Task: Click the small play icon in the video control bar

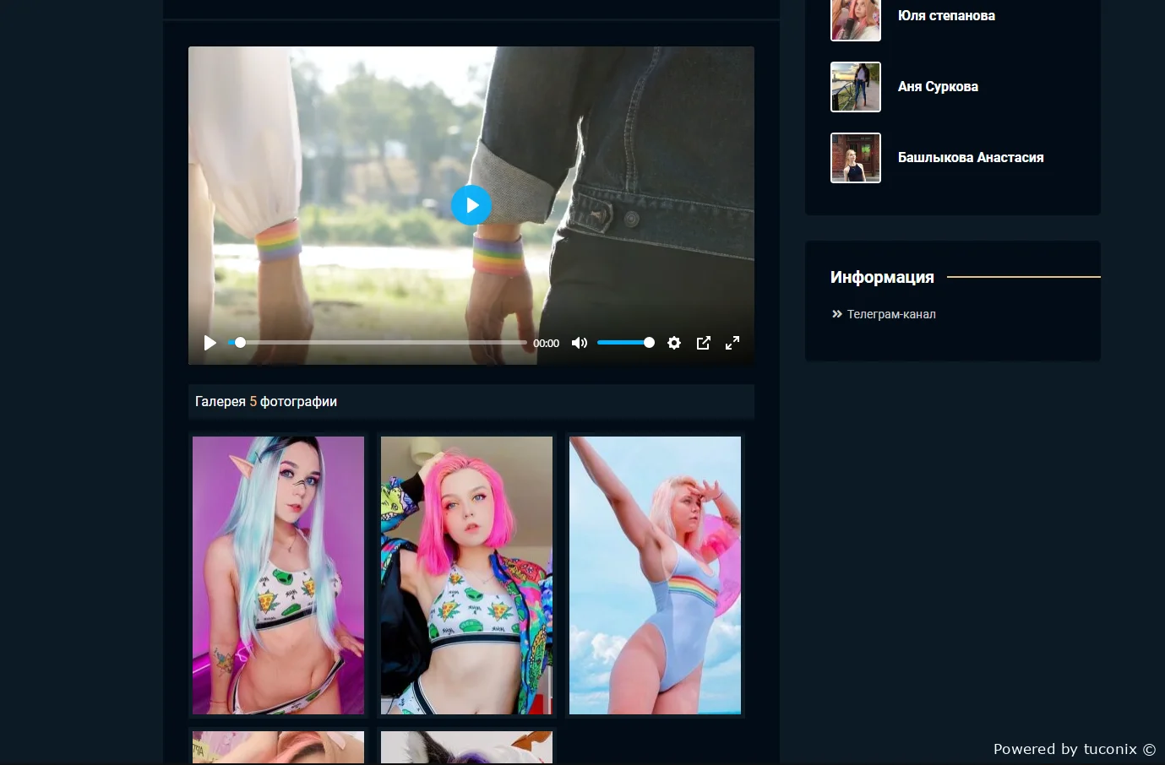Action: coord(210,343)
